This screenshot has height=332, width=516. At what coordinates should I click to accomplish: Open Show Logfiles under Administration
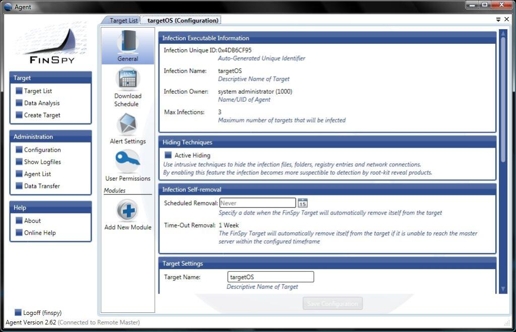pyautogui.click(x=38, y=162)
